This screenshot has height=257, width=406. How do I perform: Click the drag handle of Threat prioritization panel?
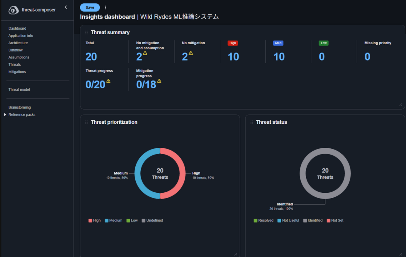pyautogui.click(x=87, y=122)
